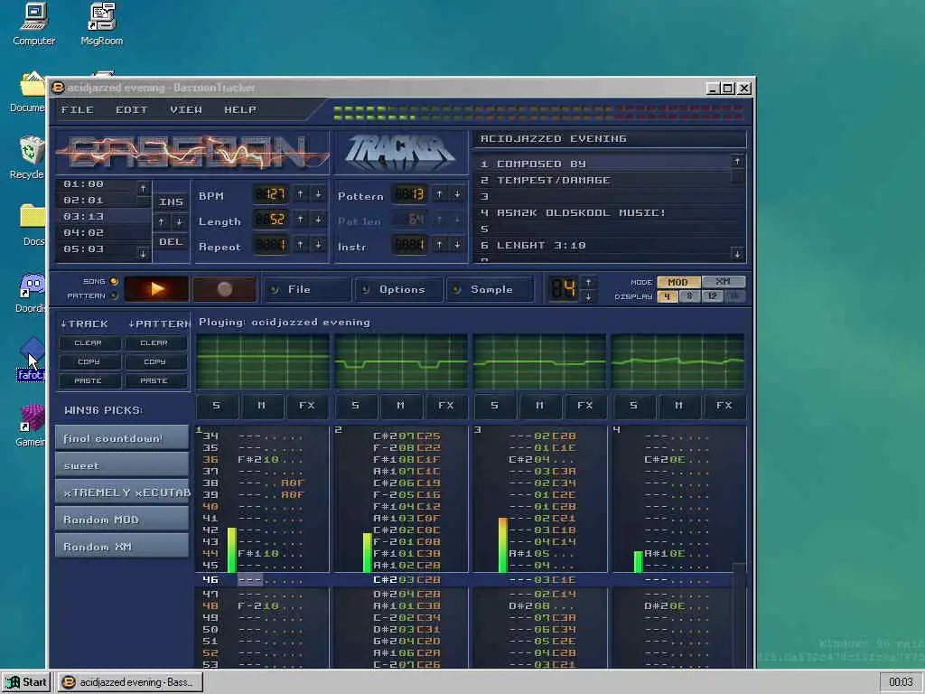Image resolution: width=925 pixels, height=694 pixels.
Task: Decrease song Length value
Action: pyautogui.click(x=318, y=220)
